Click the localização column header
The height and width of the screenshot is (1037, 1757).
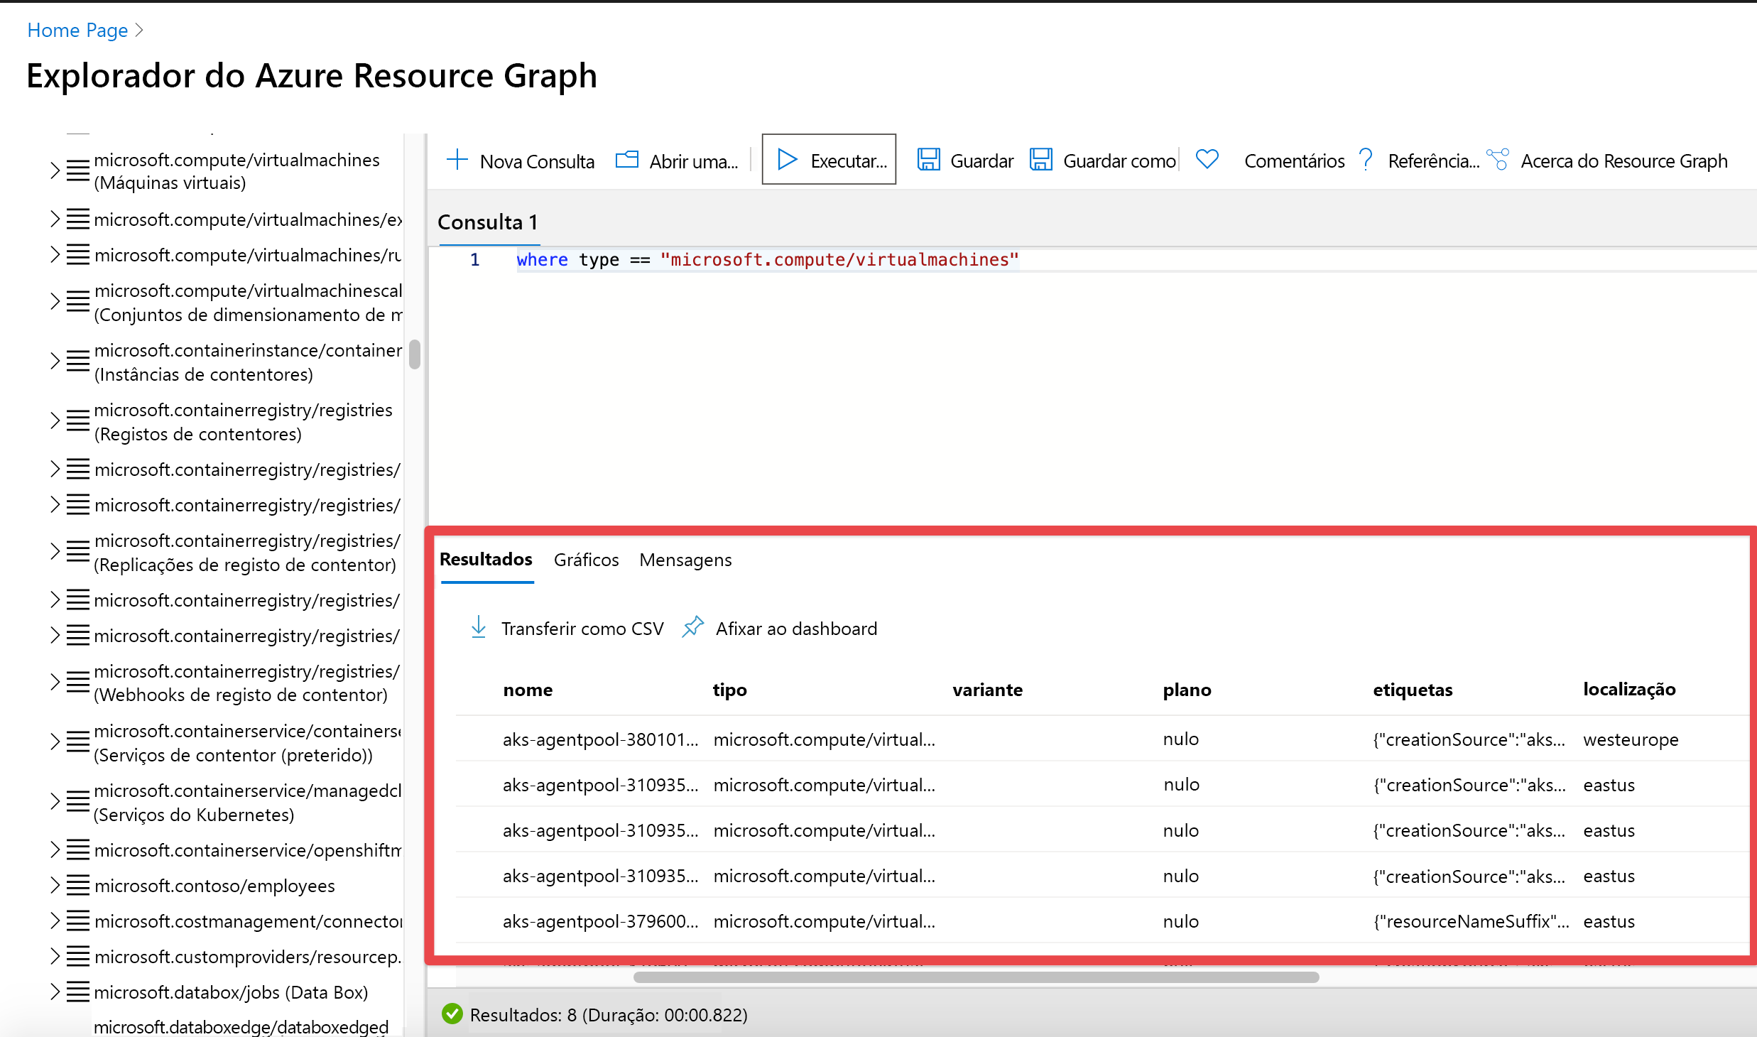coord(1629,689)
